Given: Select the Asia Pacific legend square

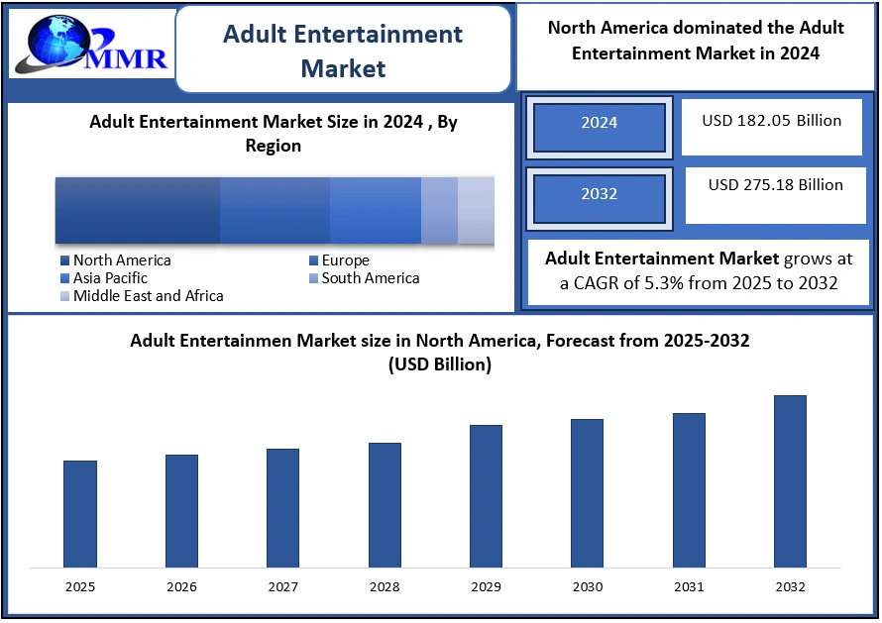Looking at the screenshot, I should tap(64, 278).
